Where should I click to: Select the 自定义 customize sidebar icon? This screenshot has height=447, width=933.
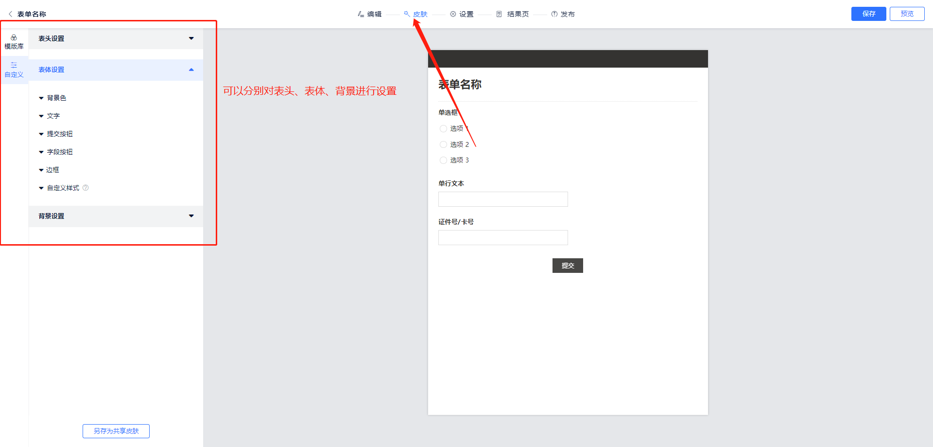click(14, 65)
